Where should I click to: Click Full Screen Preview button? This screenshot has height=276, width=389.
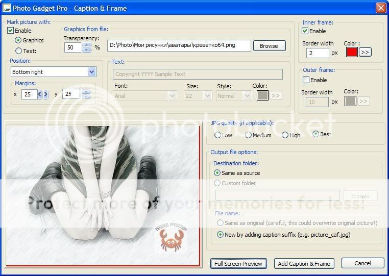coord(238,263)
